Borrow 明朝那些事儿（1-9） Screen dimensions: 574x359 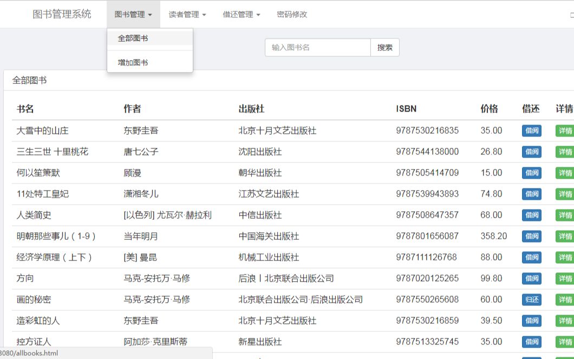pyautogui.click(x=531, y=236)
